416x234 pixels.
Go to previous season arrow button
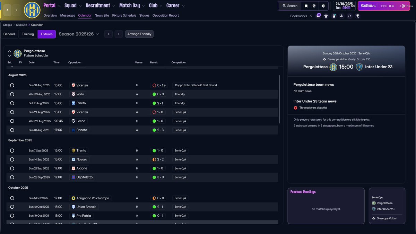[x=109, y=34]
